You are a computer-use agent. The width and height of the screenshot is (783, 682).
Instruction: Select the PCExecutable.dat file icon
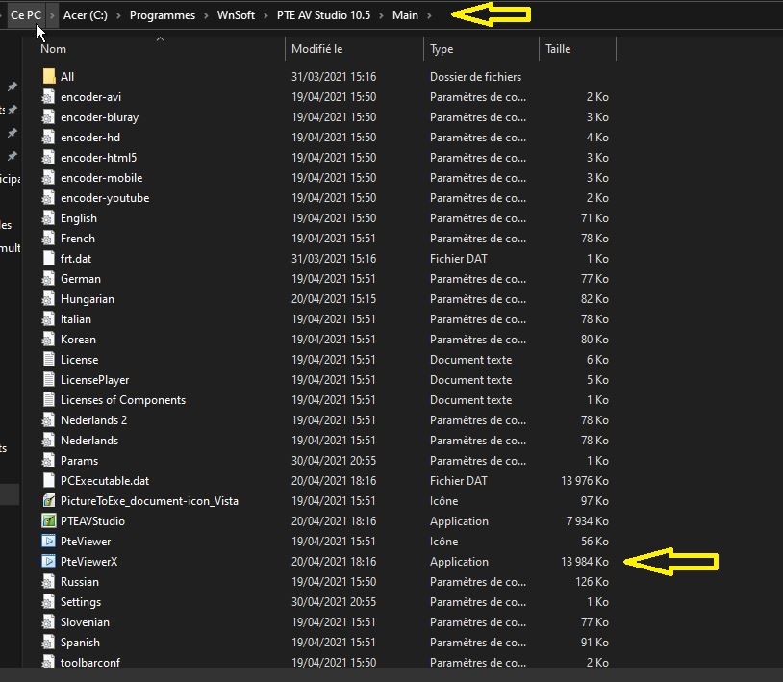[48, 481]
